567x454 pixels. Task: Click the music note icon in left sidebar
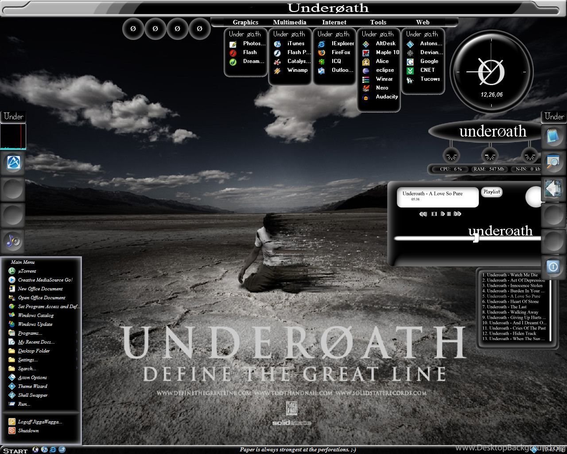click(x=13, y=241)
